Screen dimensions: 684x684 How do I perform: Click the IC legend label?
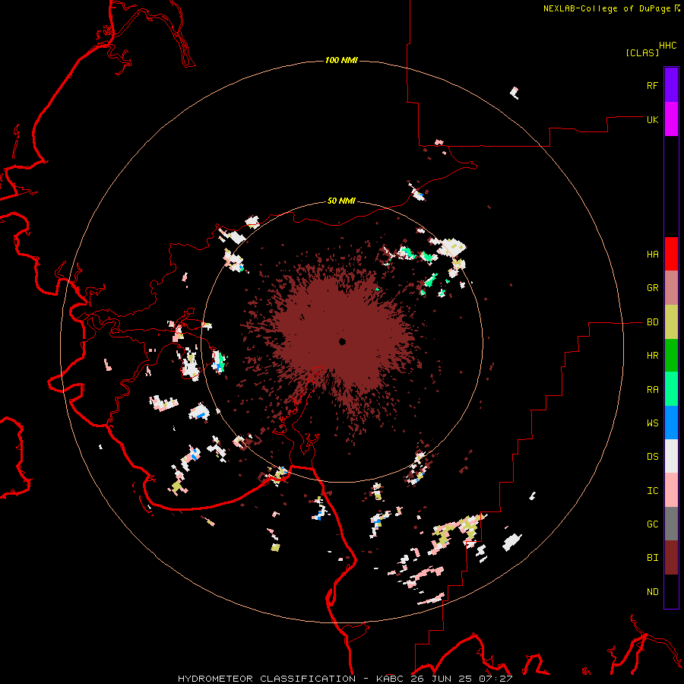point(652,491)
